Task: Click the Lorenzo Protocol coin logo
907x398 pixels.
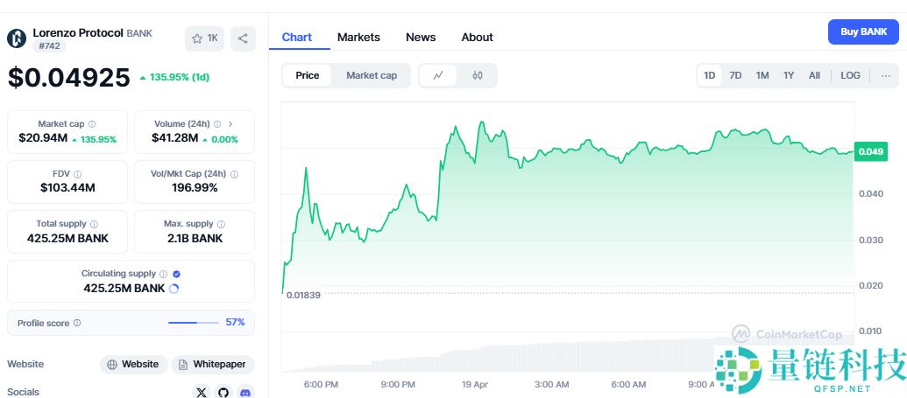Action: tap(17, 38)
